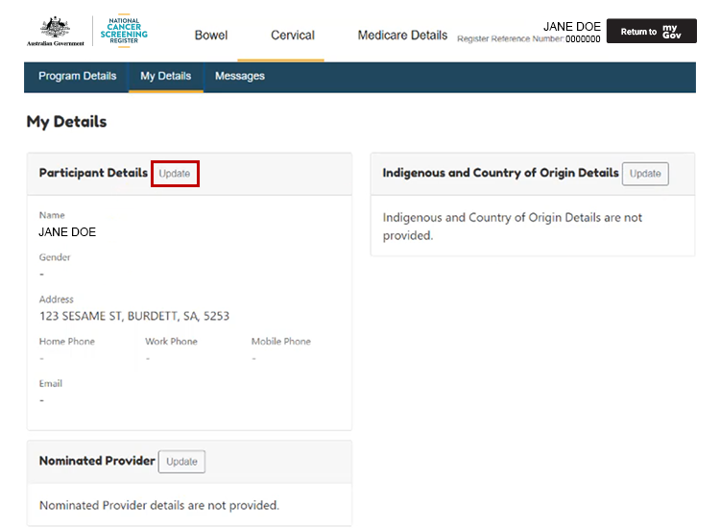This screenshot has height=528, width=720.
Task: Click the Address field label
Action: [56, 300]
